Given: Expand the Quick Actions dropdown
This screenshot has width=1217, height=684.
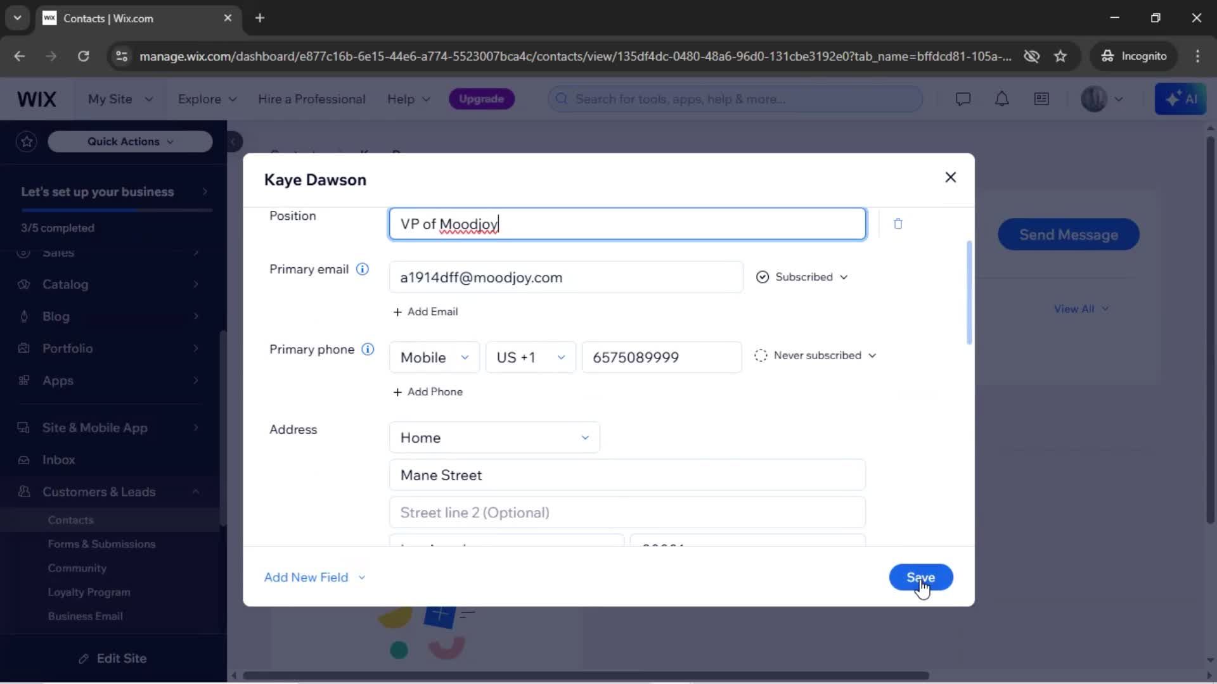Looking at the screenshot, I should [130, 141].
